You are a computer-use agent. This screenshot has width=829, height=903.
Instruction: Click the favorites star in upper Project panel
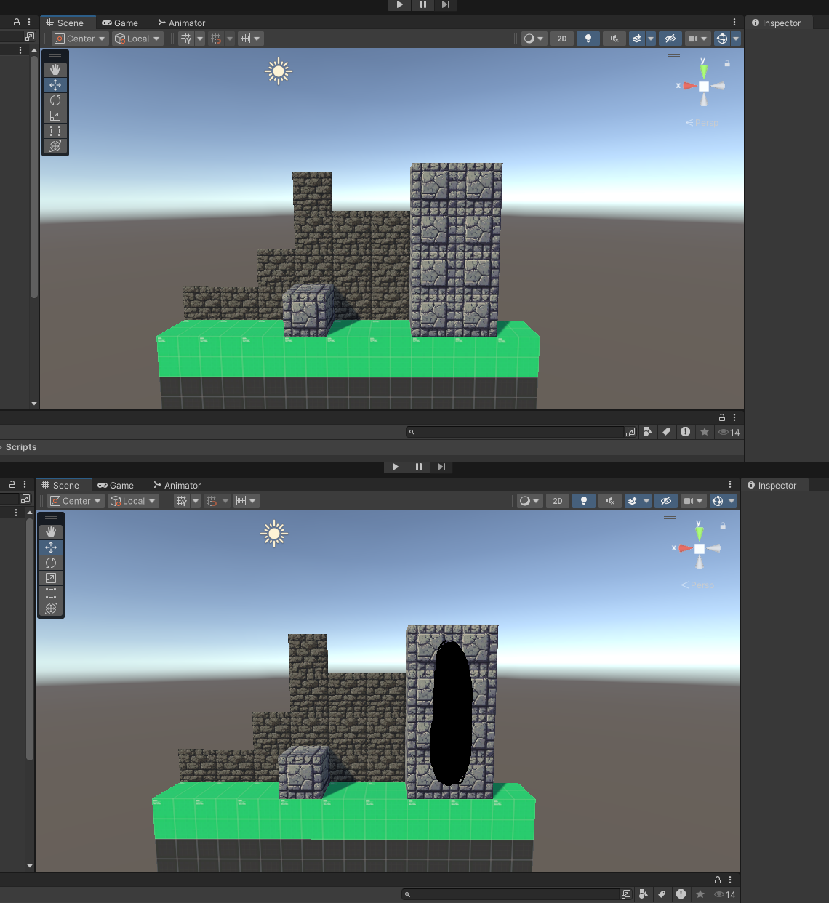(x=704, y=432)
